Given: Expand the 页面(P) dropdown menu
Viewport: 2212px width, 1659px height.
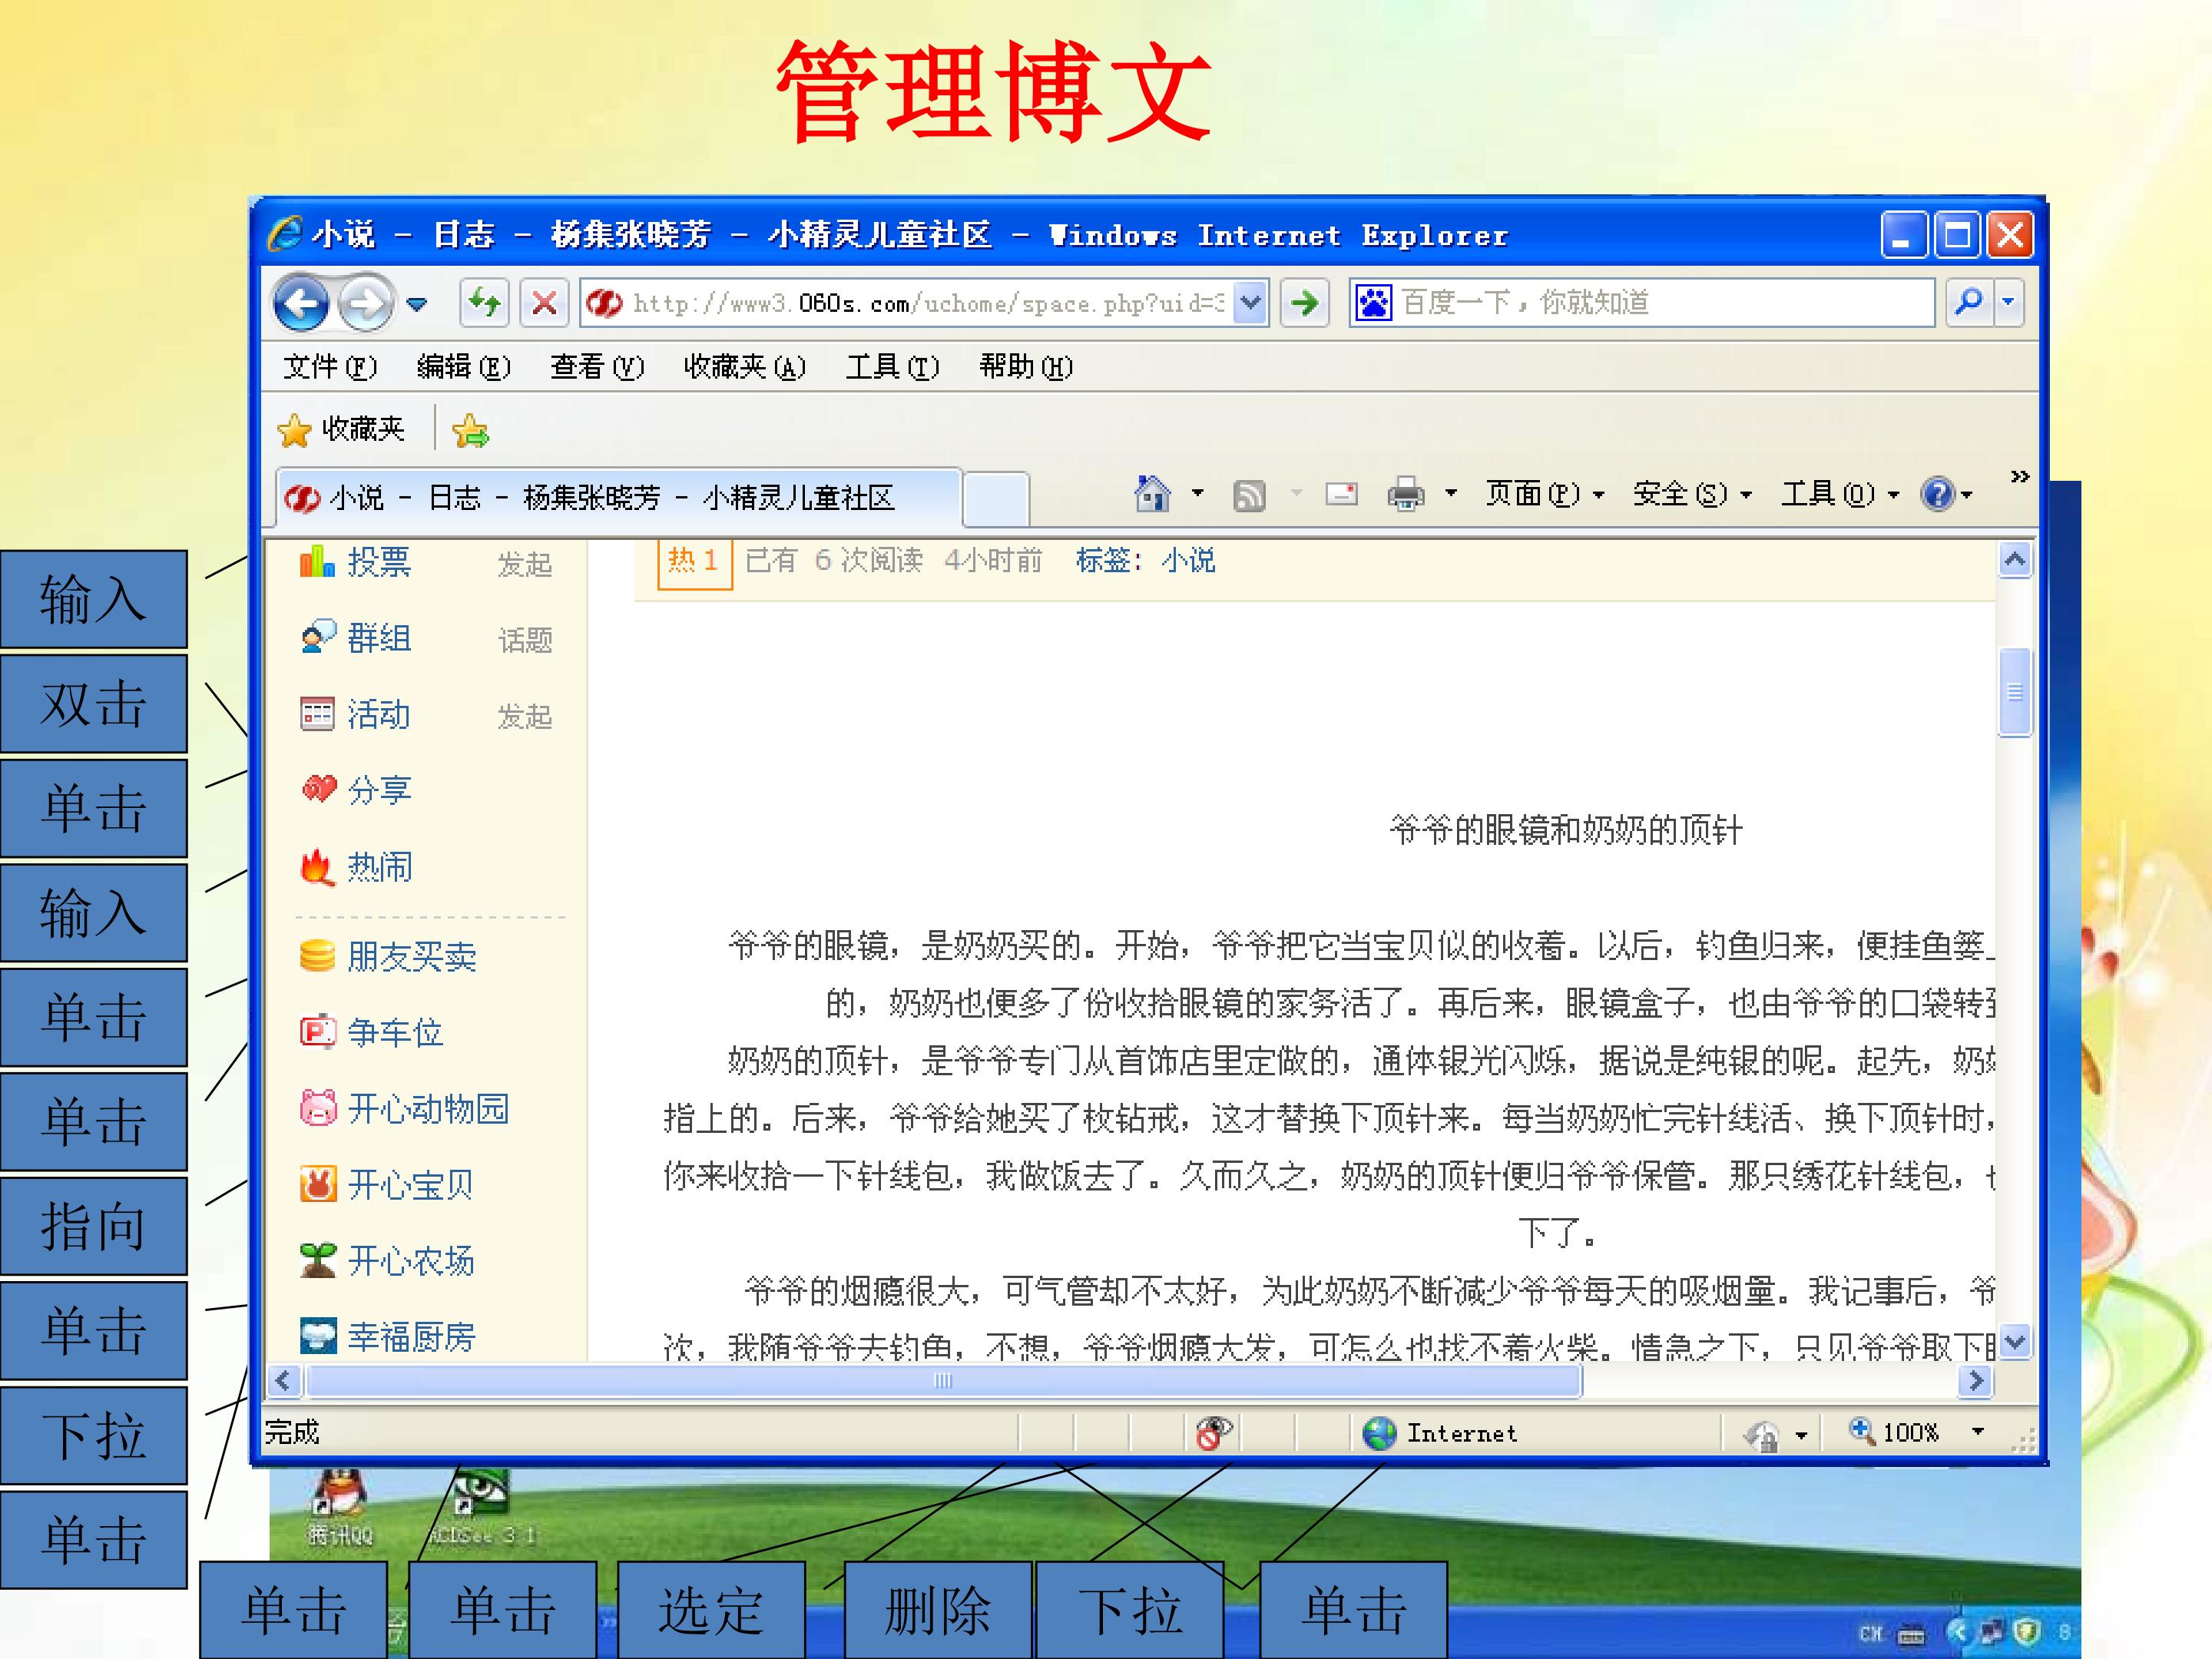Looking at the screenshot, I should (x=1544, y=494).
